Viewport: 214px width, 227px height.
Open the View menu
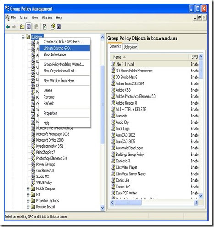coord(35,18)
